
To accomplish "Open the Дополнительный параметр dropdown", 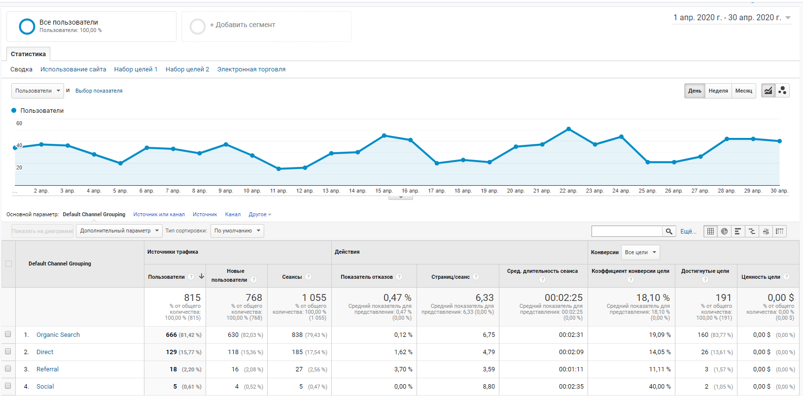I will [119, 231].
